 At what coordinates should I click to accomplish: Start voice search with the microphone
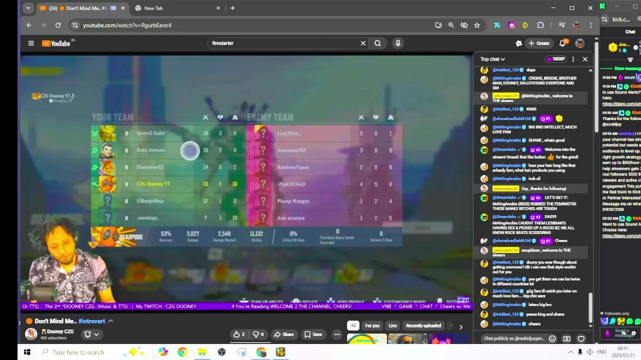(x=398, y=43)
